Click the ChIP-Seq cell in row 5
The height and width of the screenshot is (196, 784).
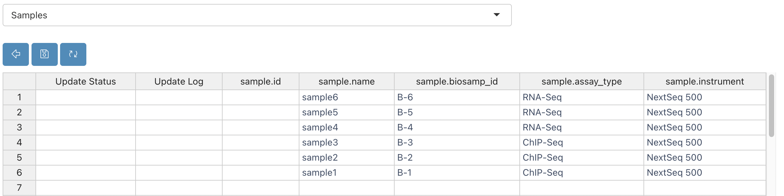point(582,158)
